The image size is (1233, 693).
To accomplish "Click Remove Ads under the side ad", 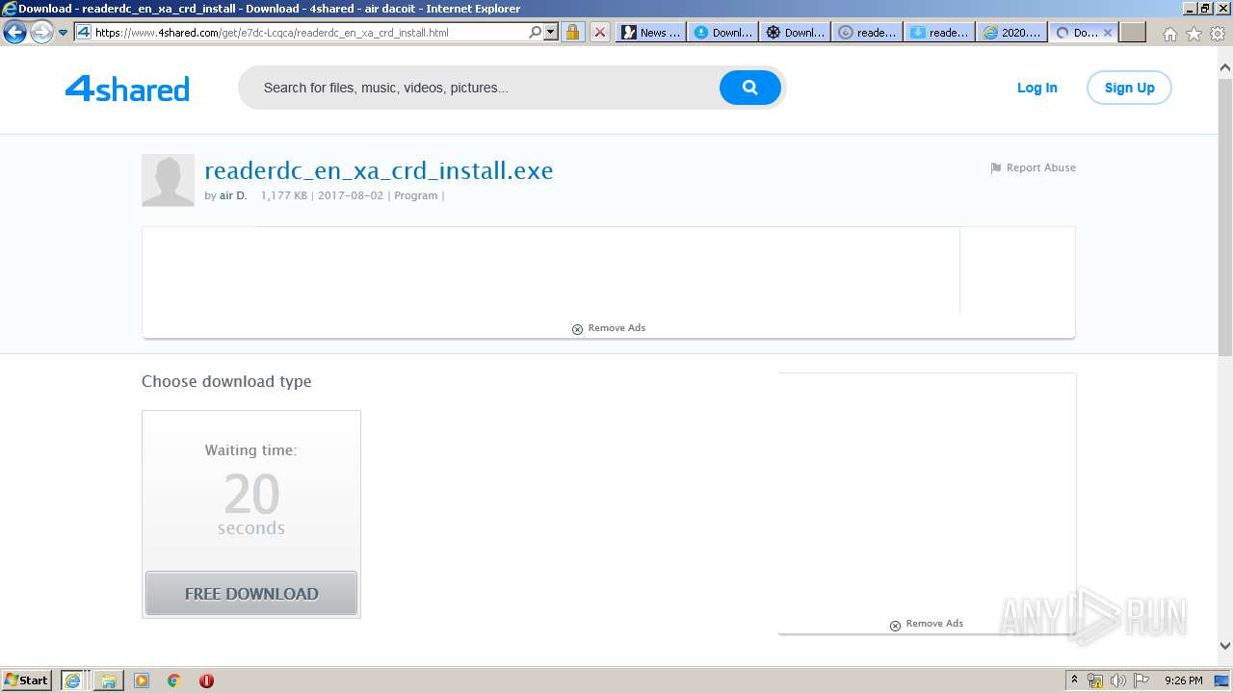I will coord(926,624).
